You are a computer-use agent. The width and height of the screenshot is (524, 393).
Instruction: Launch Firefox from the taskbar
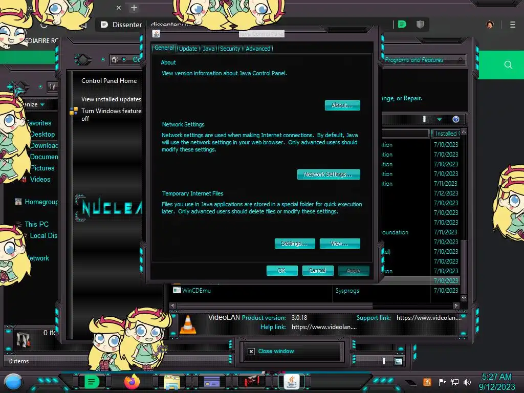click(x=132, y=382)
